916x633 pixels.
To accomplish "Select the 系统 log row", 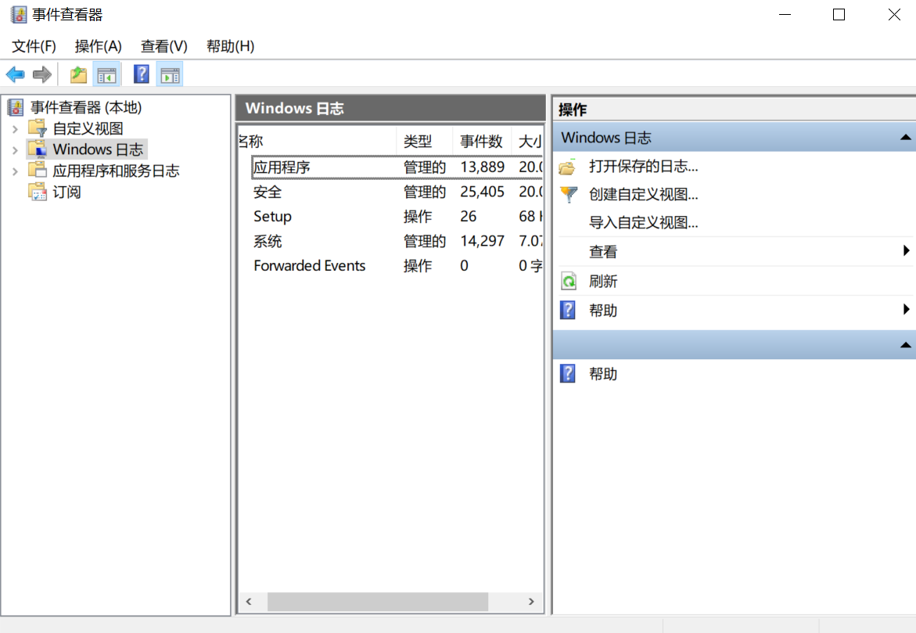I will [397, 241].
